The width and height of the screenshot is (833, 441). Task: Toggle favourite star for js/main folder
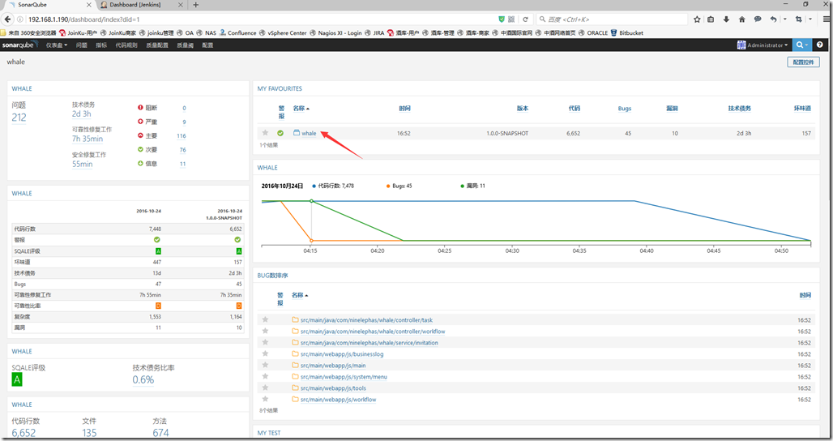[x=265, y=365]
